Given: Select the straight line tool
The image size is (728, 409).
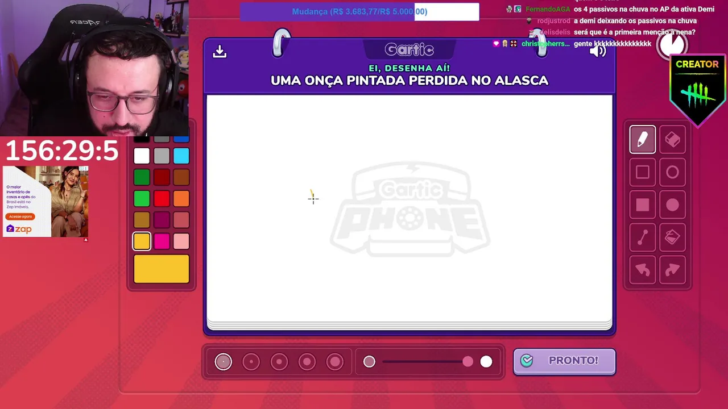Looking at the screenshot, I should coord(642,237).
